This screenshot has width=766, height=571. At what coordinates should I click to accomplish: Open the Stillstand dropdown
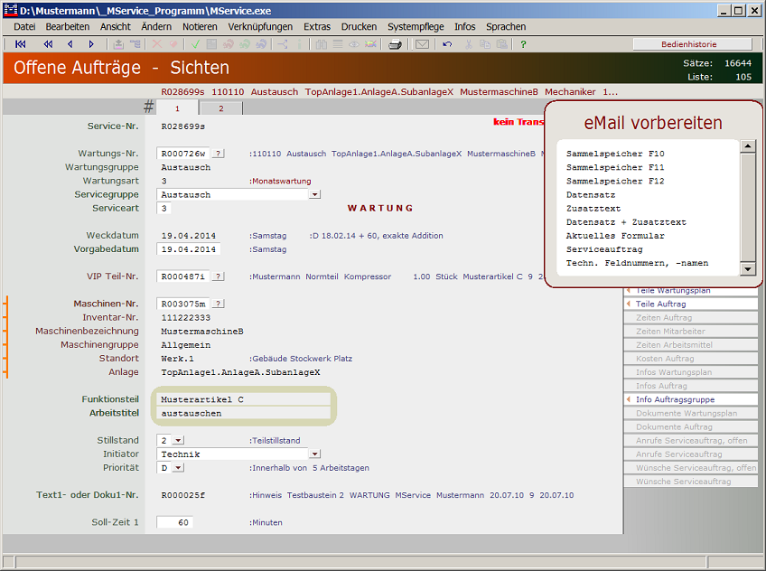tap(177, 440)
